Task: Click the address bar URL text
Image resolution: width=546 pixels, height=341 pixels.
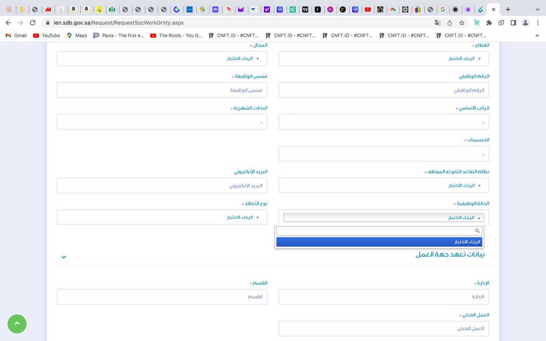Action: click(x=119, y=23)
